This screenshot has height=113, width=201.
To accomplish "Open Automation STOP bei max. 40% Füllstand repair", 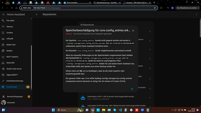I will point(116,105).
